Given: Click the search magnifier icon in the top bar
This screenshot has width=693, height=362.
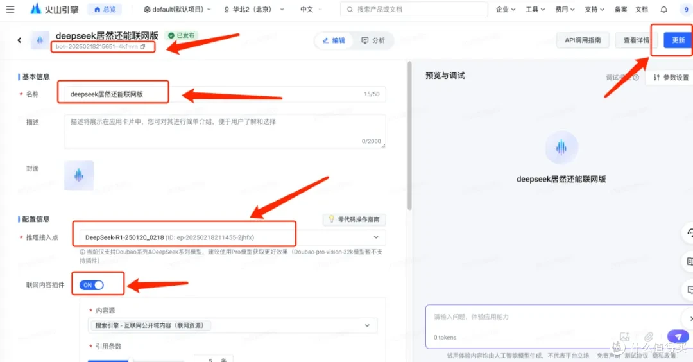Looking at the screenshot, I should (350, 9).
